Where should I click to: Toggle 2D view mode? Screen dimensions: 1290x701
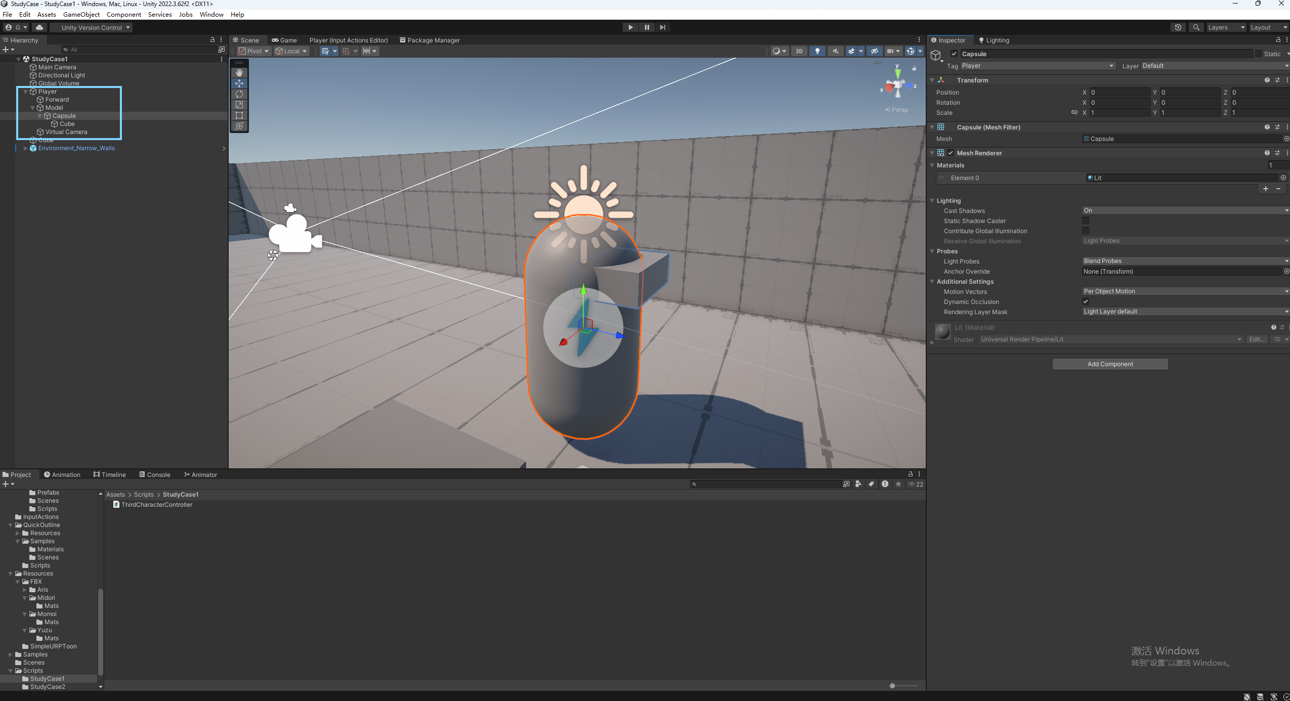tap(799, 51)
